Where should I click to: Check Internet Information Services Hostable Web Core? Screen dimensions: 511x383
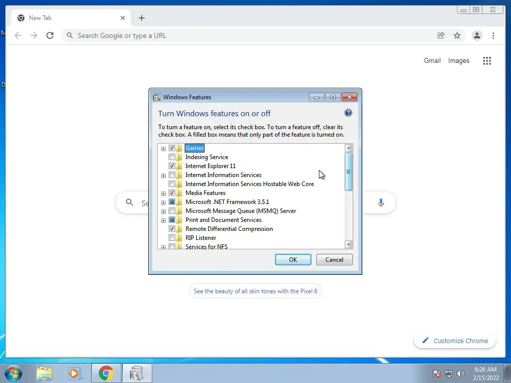pyautogui.click(x=172, y=184)
